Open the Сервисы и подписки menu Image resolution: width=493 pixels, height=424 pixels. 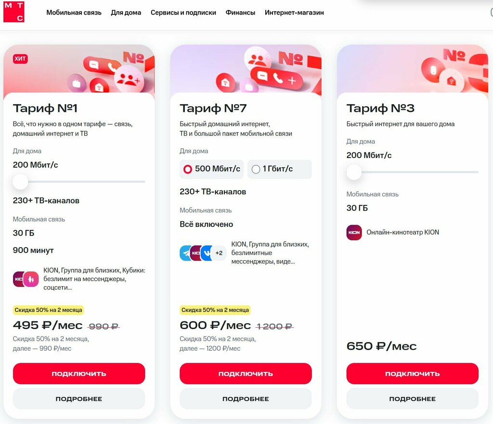(x=183, y=13)
